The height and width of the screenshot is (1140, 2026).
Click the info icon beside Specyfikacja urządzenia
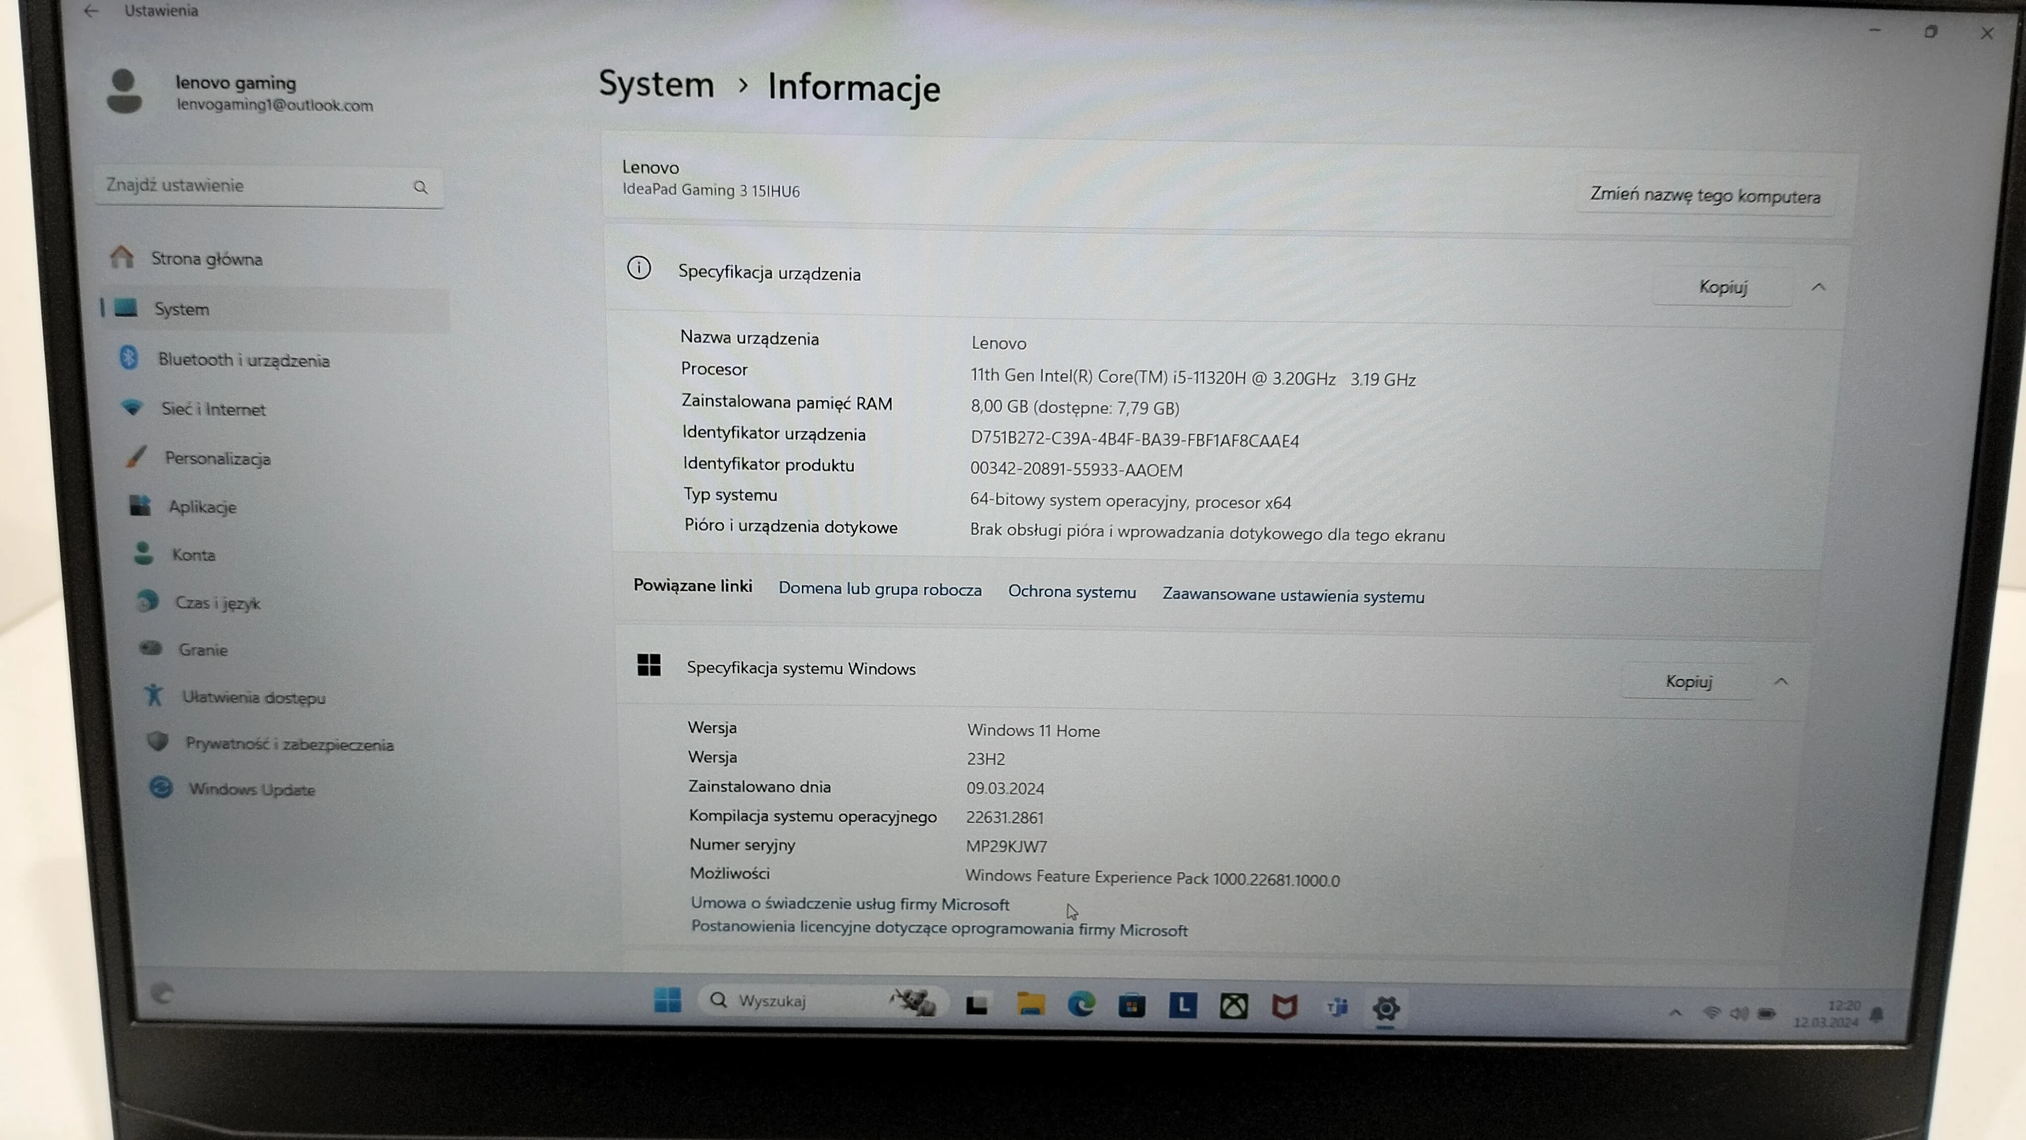[x=639, y=268]
